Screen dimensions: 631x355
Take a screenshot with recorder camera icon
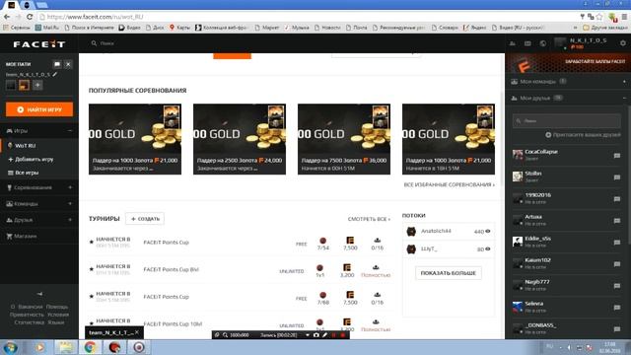(x=316, y=335)
